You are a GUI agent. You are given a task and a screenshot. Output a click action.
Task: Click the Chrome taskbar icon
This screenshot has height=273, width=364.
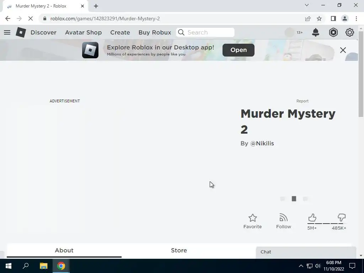61,266
